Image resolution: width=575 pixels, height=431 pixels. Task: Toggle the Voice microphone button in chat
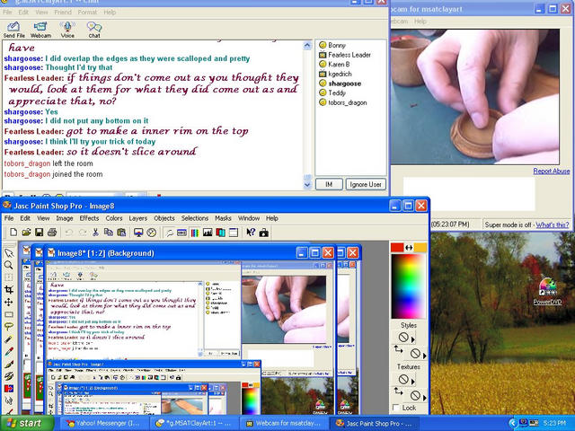tap(67, 30)
